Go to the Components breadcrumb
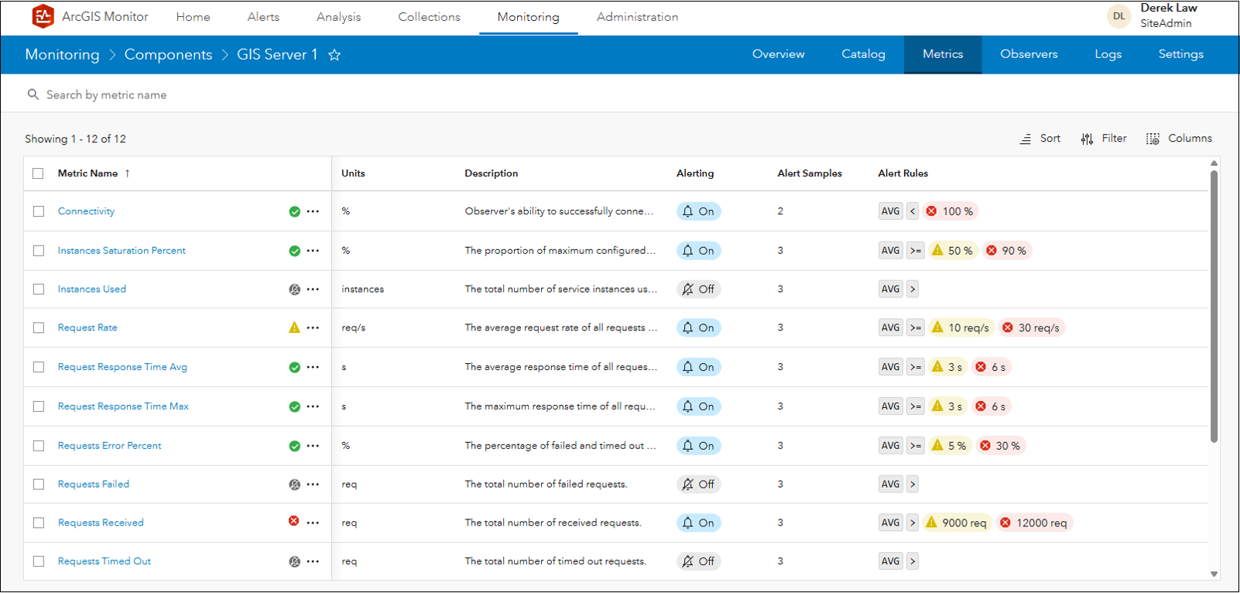The image size is (1240, 593). point(168,55)
